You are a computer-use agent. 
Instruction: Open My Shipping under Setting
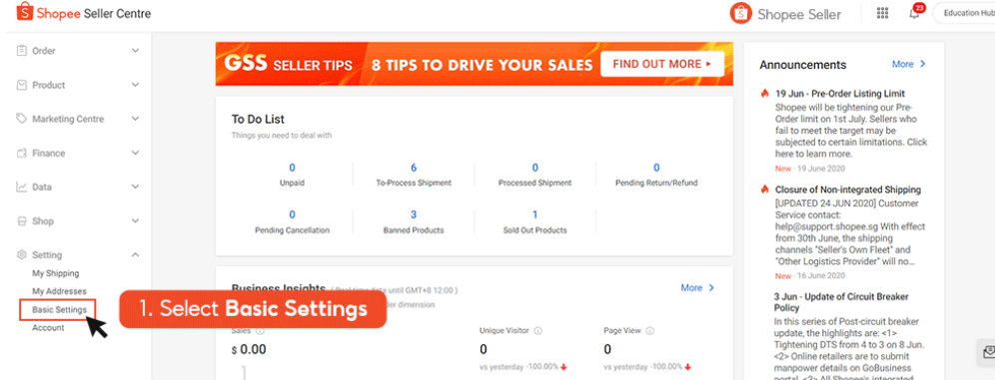56,273
